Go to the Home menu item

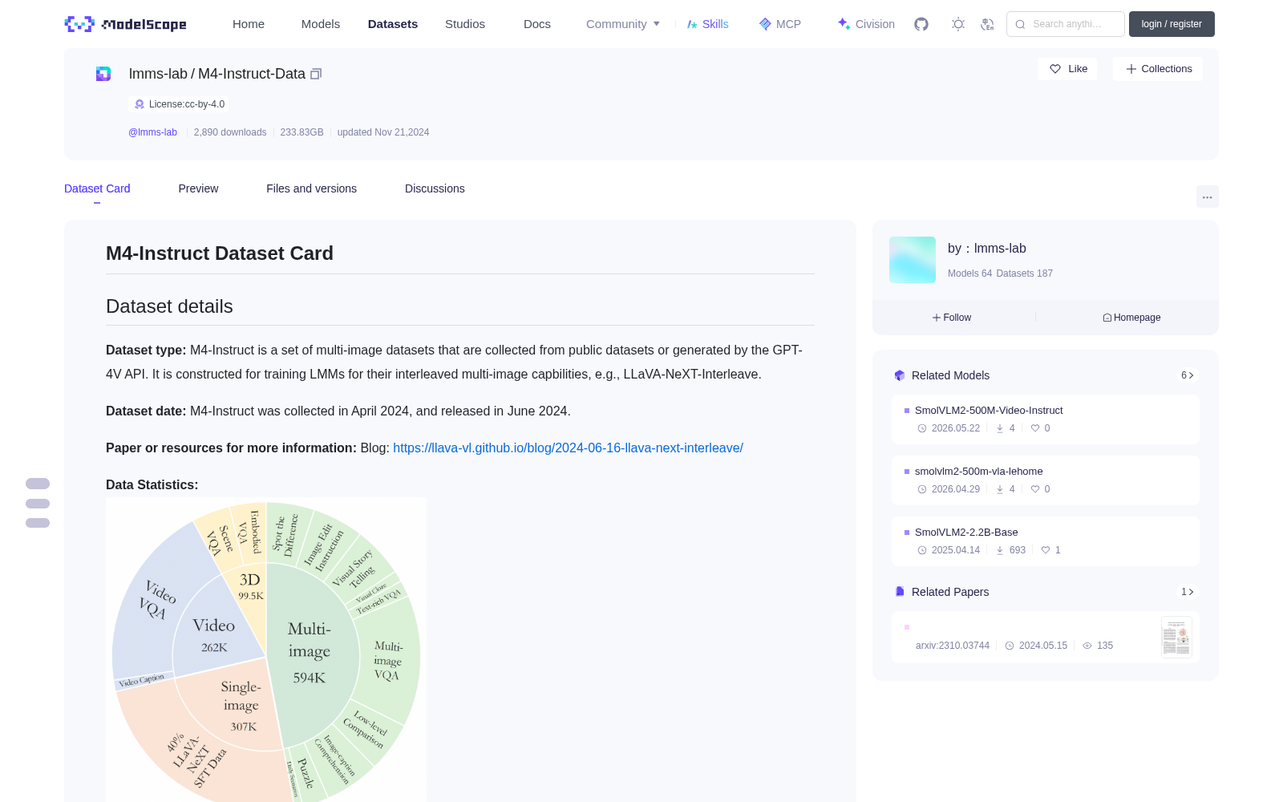pyautogui.click(x=249, y=24)
